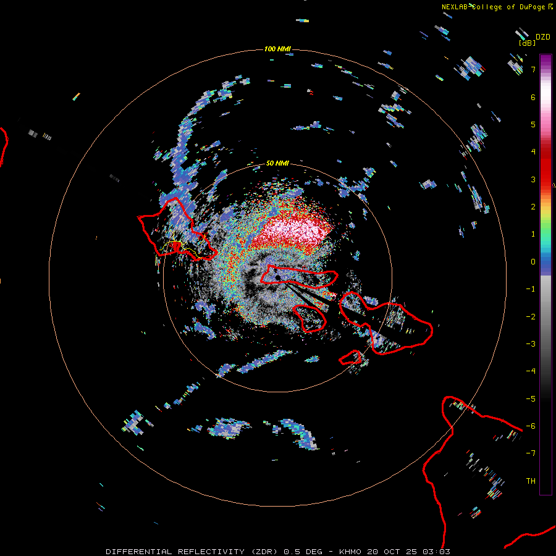This screenshot has width=556, height=556.
Task: Click the 6 value on the color scale
Action: click(533, 97)
